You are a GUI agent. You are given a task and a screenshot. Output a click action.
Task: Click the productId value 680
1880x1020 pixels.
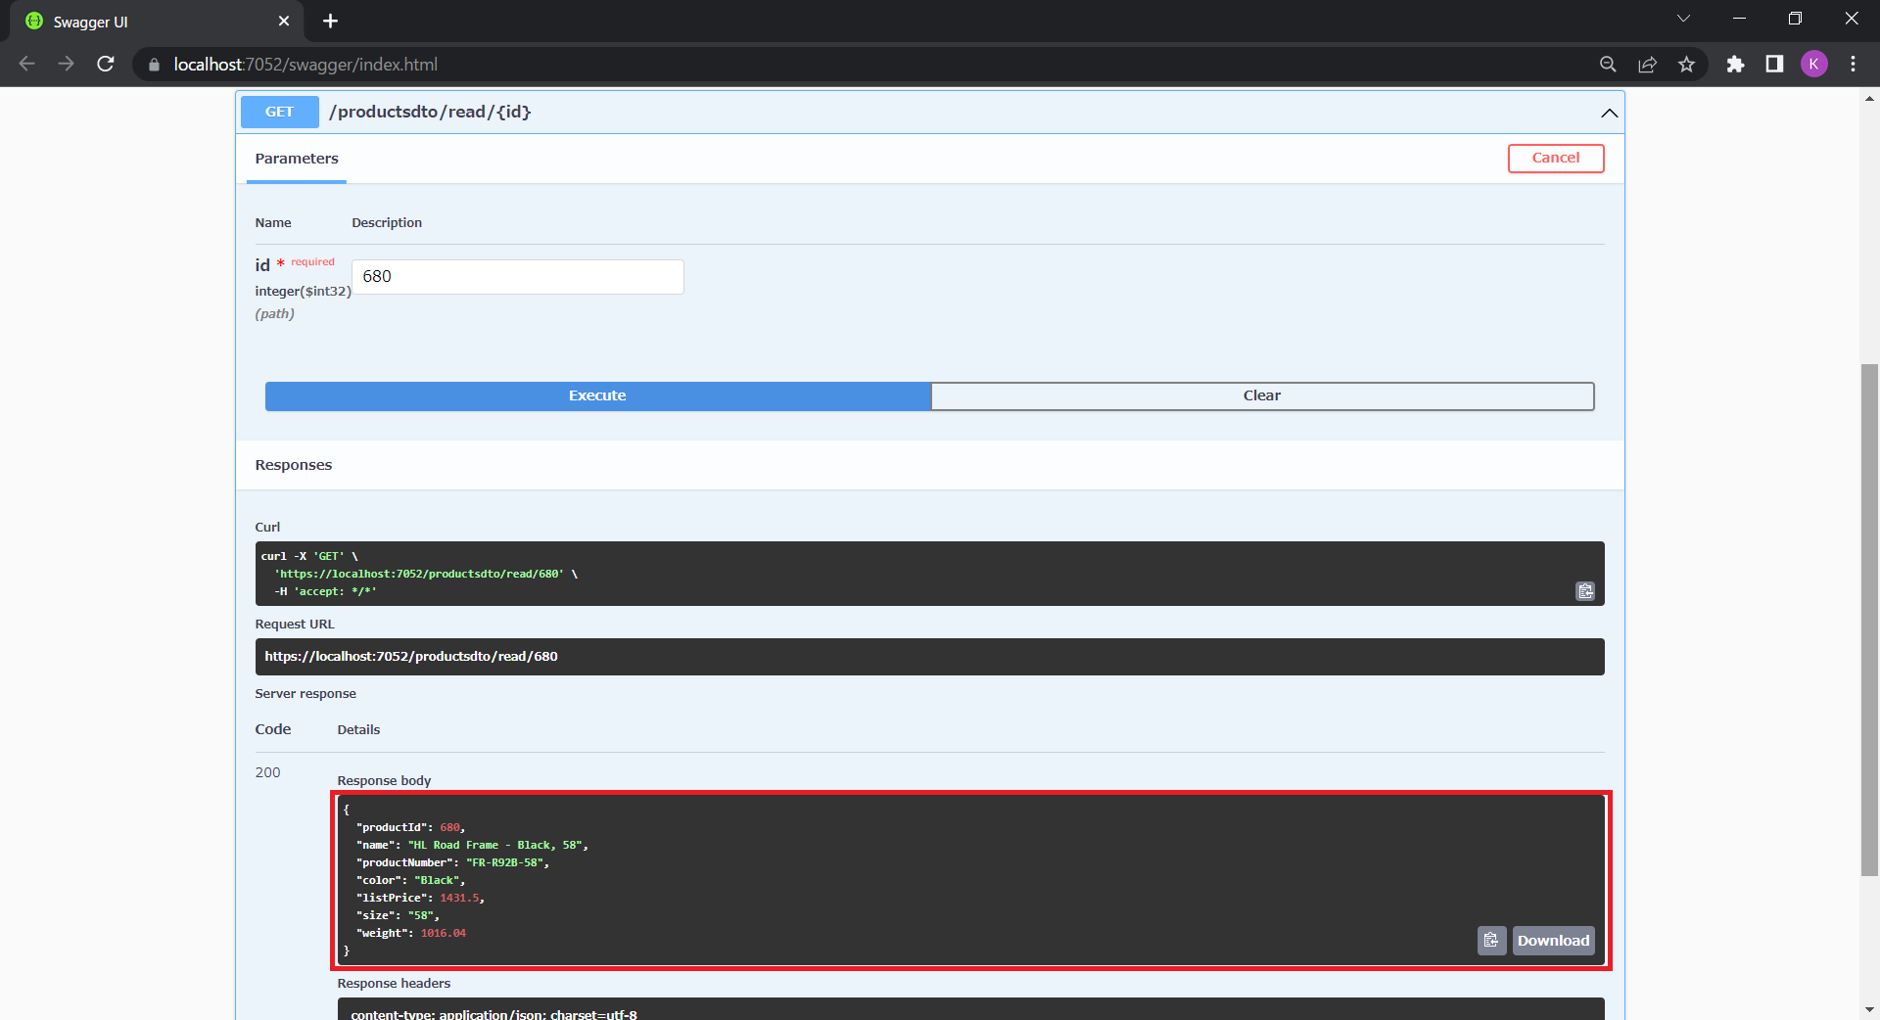pos(449,827)
